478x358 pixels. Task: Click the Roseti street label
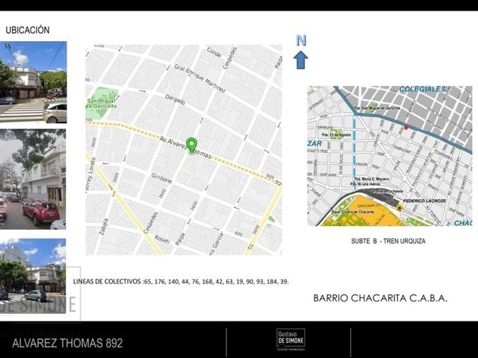(x=162, y=239)
